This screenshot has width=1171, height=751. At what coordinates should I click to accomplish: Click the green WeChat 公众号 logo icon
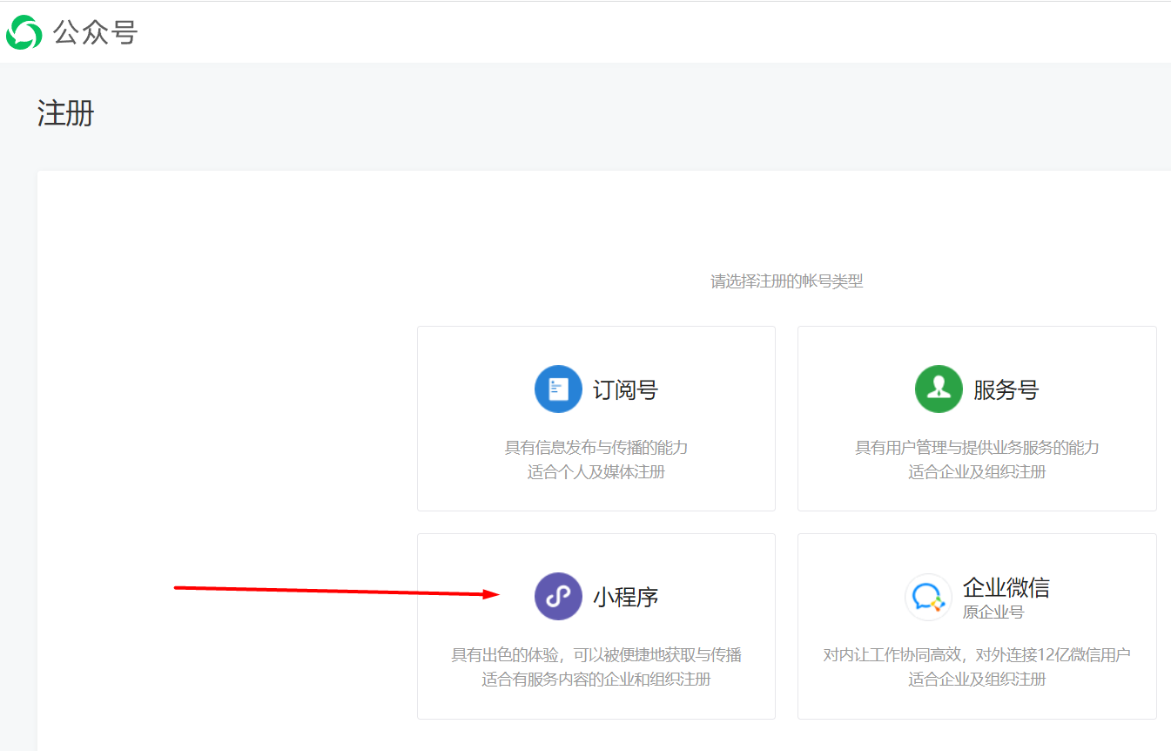24,32
